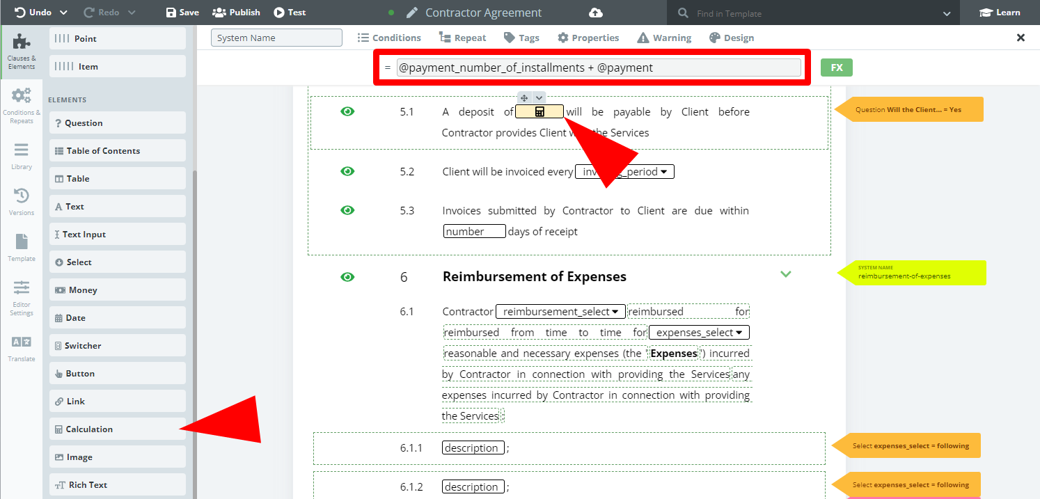Open the Conditions & Repeats sidebar panel
The height and width of the screenshot is (499, 1040).
pyautogui.click(x=22, y=105)
